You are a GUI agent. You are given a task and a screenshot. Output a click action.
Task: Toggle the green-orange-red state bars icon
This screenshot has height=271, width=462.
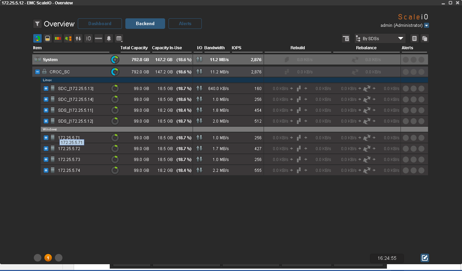58,38
